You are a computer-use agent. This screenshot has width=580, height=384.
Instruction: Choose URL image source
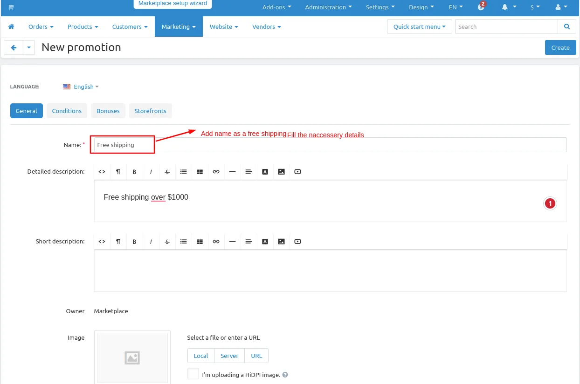256,356
